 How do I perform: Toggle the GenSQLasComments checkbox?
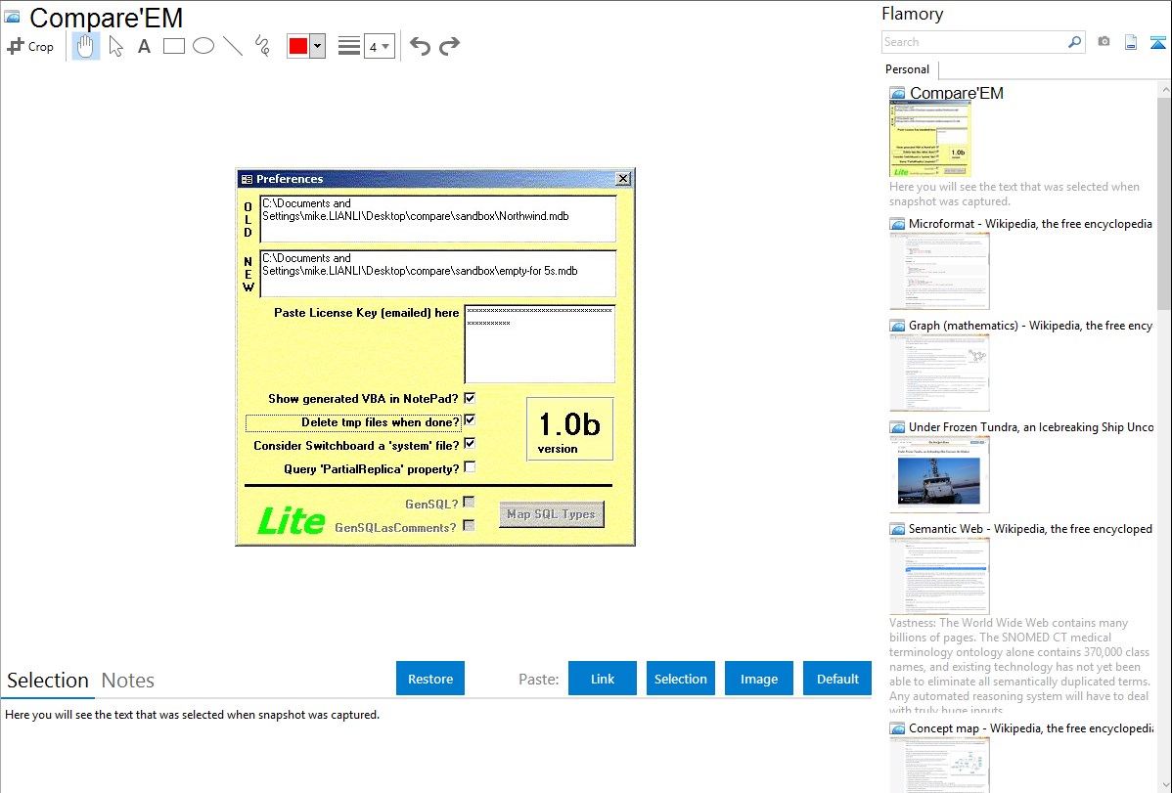click(469, 525)
